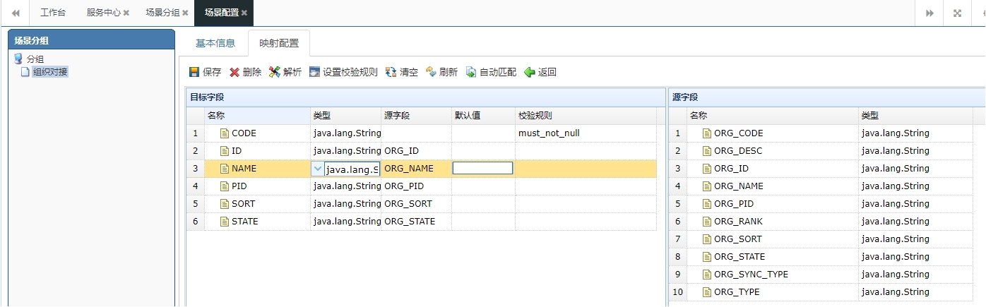Open the 基本信息 tab

coord(215,43)
